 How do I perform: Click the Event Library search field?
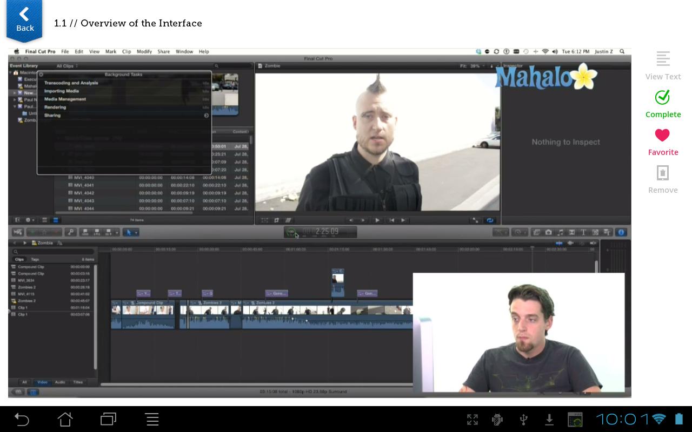click(x=232, y=66)
